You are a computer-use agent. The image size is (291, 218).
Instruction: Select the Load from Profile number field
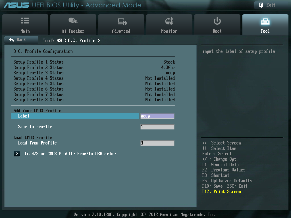[157, 143]
